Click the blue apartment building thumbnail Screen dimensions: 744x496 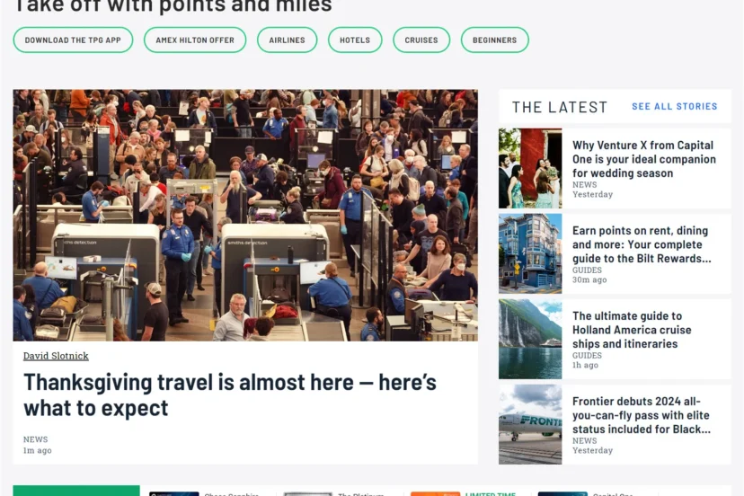(530, 253)
